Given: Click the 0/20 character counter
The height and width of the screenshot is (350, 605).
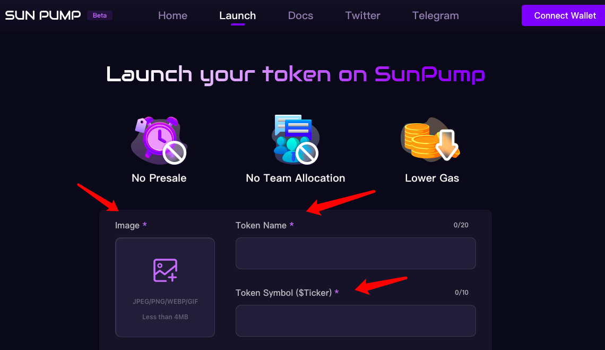Looking at the screenshot, I should pyautogui.click(x=461, y=225).
